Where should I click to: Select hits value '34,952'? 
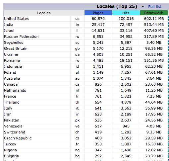[126, 37]
